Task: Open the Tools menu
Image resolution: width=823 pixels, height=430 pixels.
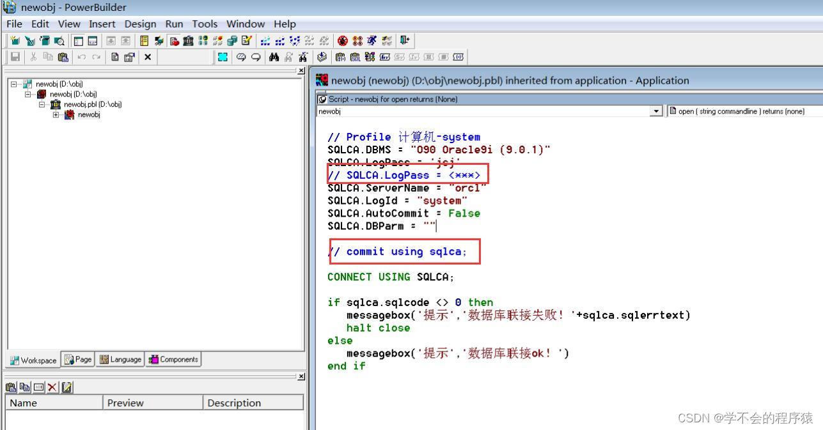Action: [205, 24]
